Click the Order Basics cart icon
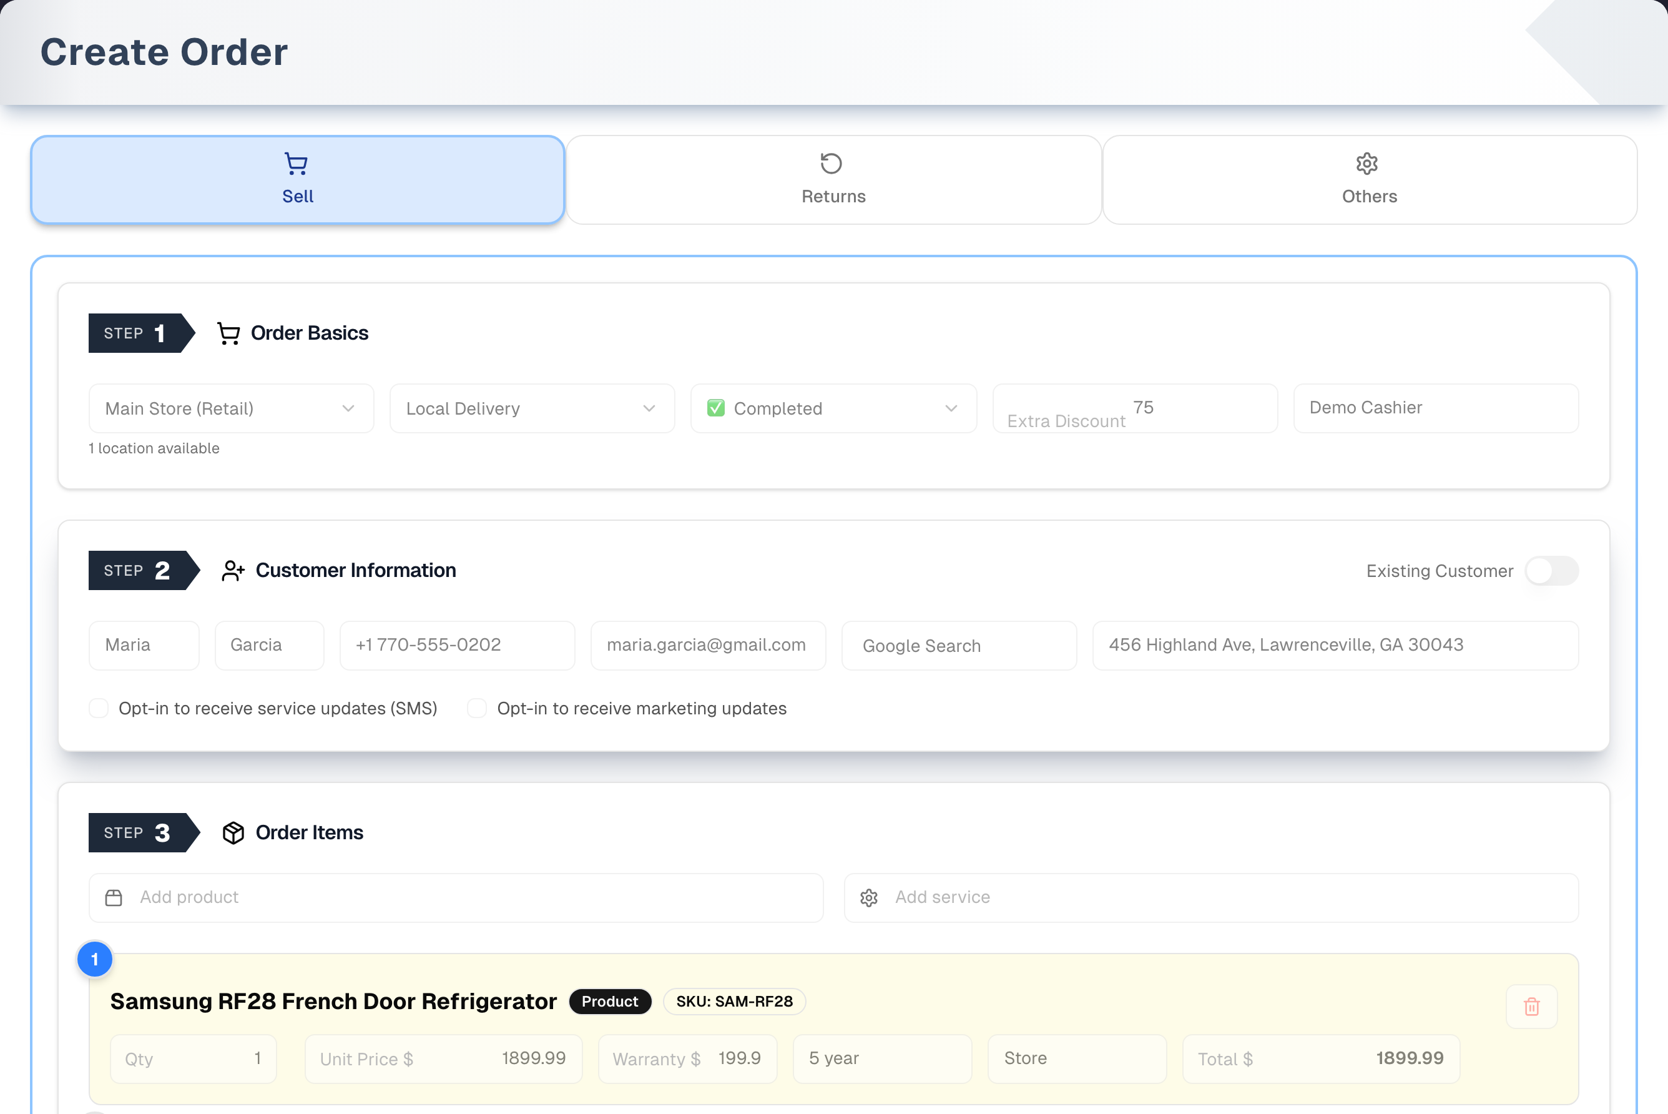The image size is (1668, 1114). 228,333
